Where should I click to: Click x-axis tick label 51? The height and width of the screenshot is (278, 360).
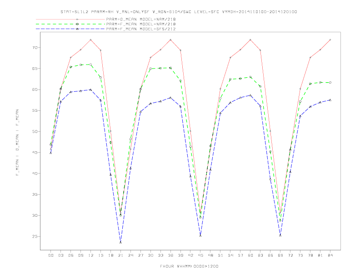click(x=220, y=255)
